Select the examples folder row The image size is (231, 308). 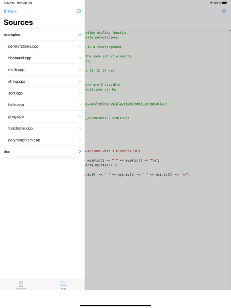click(42, 34)
